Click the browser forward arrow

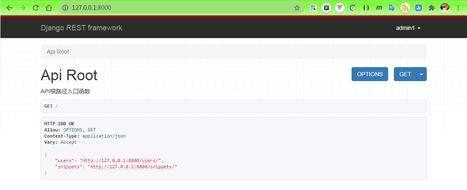(22, 8)
